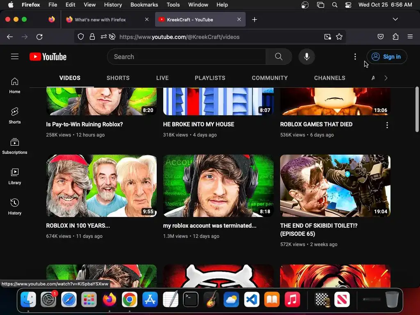Open ROBLOX IN 100 YEARS... title link
The image size is (420, 315).
pyautogui.click(x=78, y=226)
